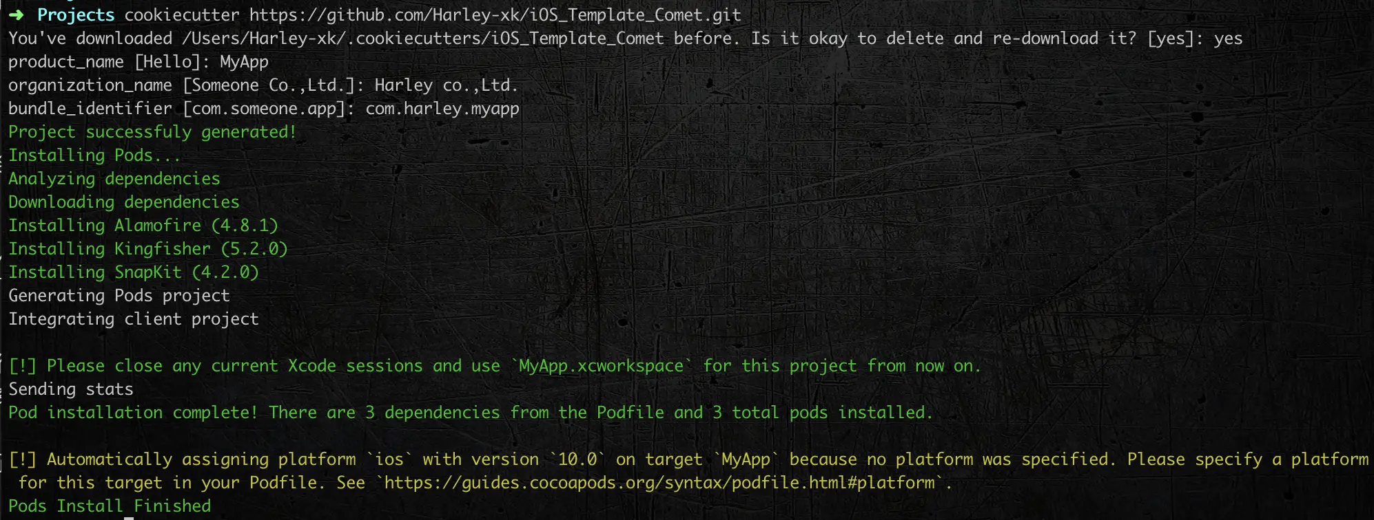Screen dimensions: 1374x520
Task: Click the 'Installing Pods...' line
Action: (x=94, y=155)
